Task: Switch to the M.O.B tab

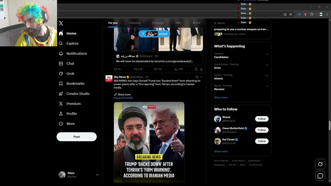Action: coord(197,23)
